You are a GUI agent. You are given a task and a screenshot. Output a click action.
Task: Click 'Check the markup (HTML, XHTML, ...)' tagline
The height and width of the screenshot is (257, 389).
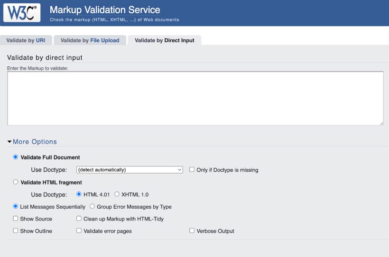tap(114, 19)
